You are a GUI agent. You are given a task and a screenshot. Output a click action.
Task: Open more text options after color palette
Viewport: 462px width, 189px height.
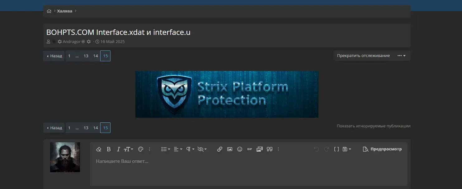(x=149, y=149)
